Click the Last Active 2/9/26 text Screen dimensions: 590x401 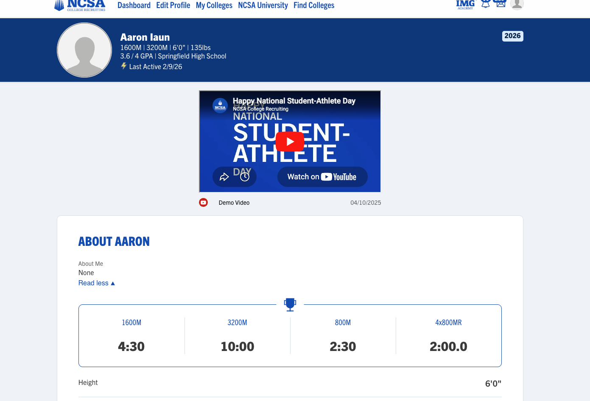click(x=156, y=67)
